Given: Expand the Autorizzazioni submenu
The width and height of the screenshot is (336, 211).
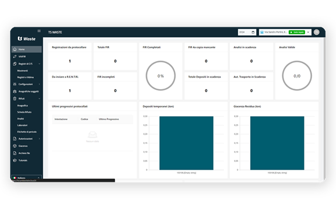Looking at the screenshot, I should (39, 139).
